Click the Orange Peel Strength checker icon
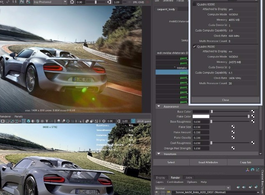Screen dimensions: 265x195 [233, 148]
